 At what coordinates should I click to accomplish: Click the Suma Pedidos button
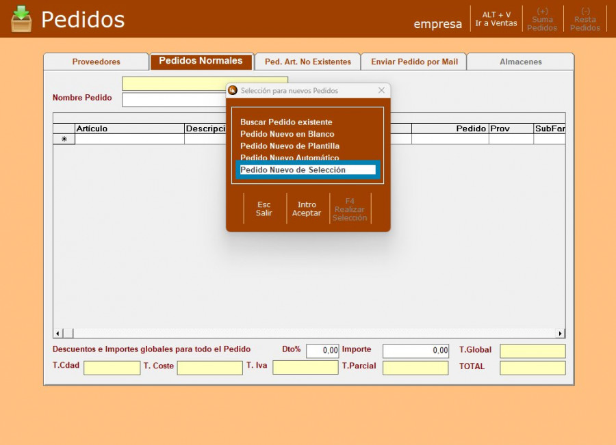pyautogui.click(x=542, y=19)
